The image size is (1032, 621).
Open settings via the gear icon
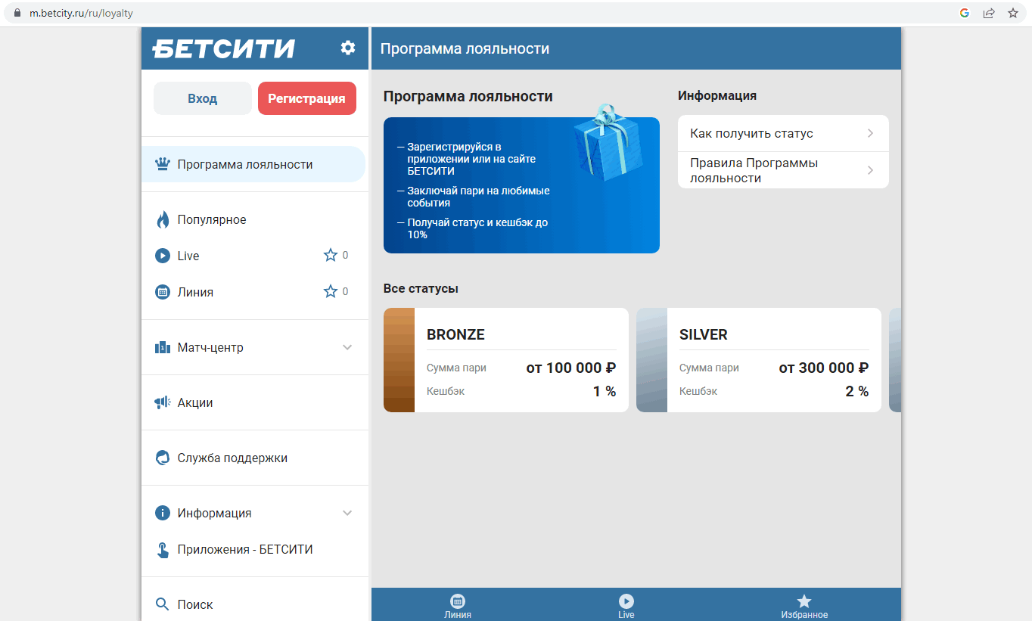pos(347,48)
